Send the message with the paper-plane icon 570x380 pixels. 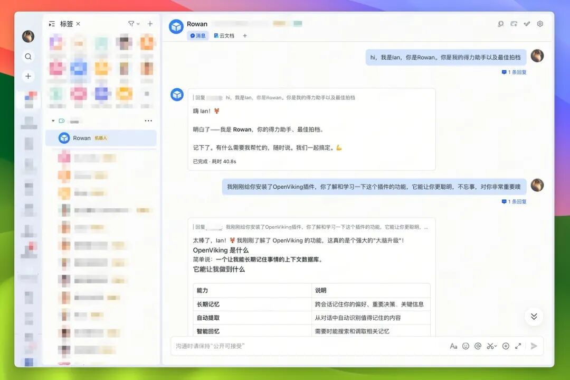[534, 346]
